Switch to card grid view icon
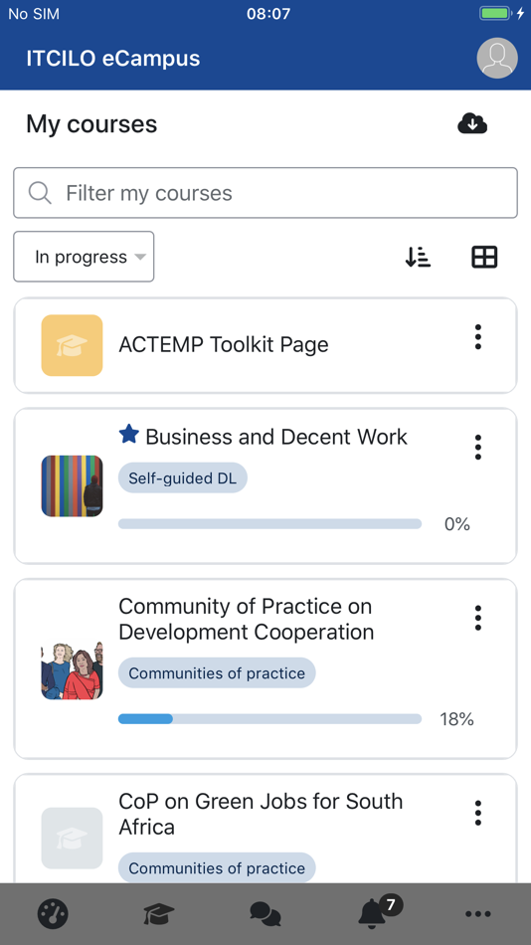The height and width of the screenshot is (945, 531). tap(484, 257)
